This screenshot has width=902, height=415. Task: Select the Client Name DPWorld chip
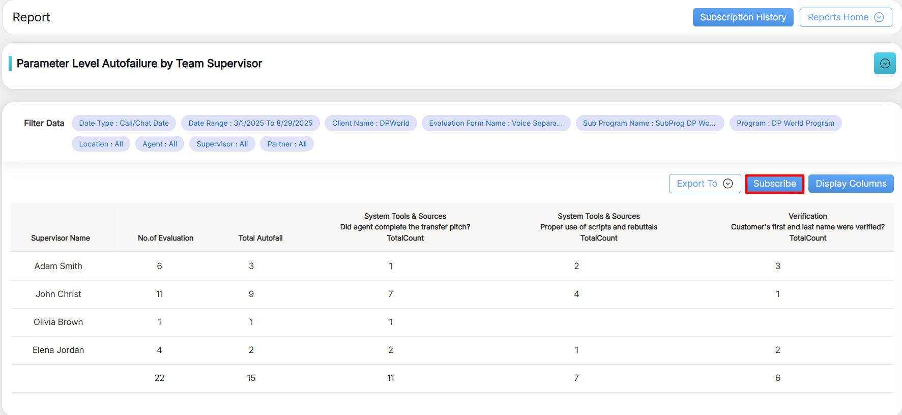click(370, 123)
